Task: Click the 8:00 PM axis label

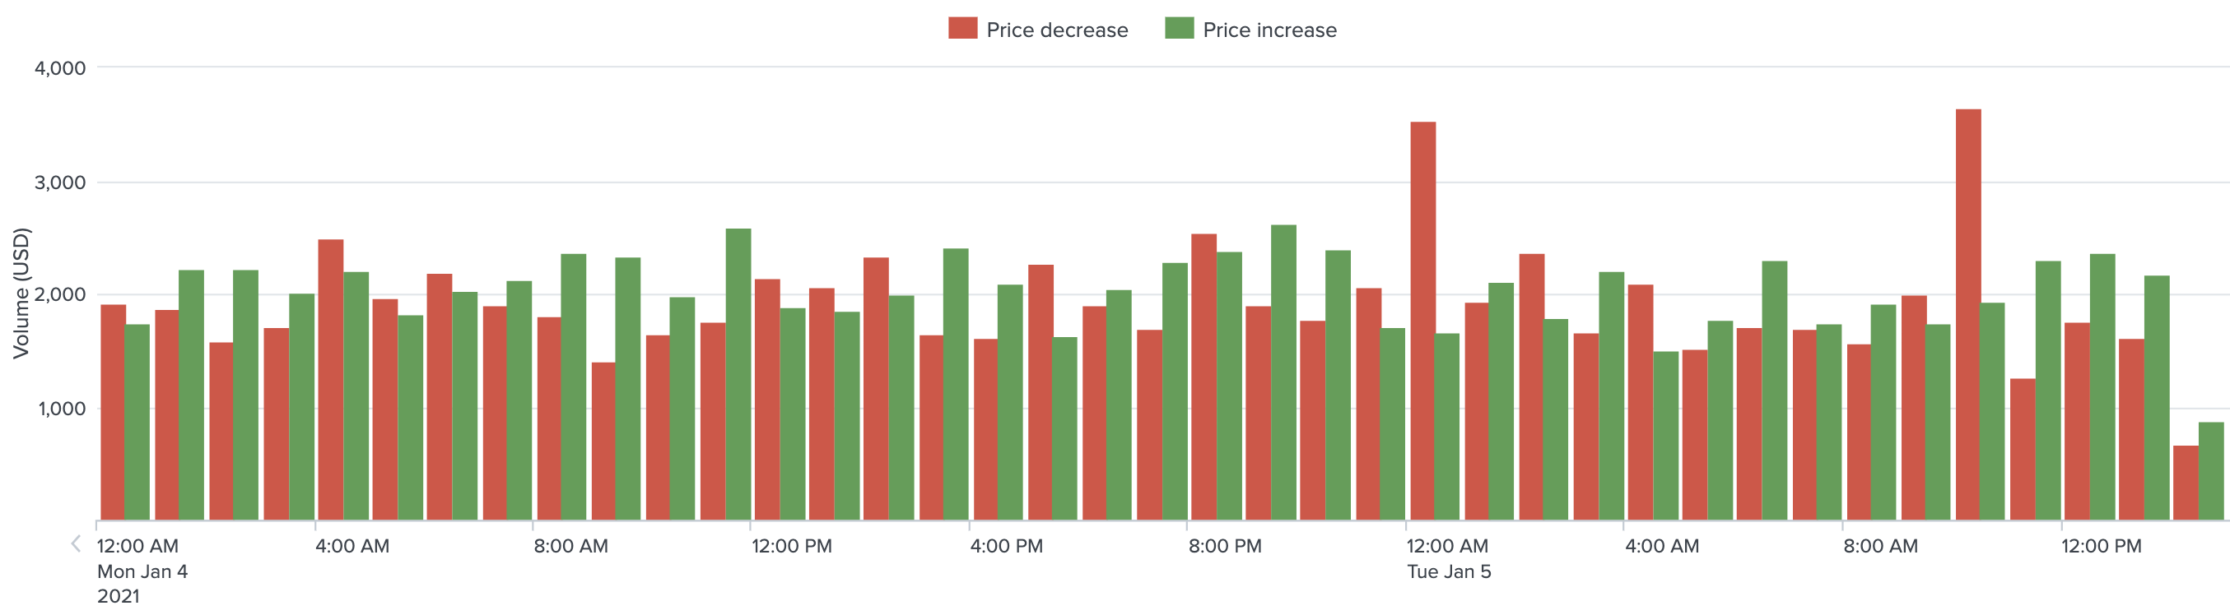Action: click(x=1225, y=546)
